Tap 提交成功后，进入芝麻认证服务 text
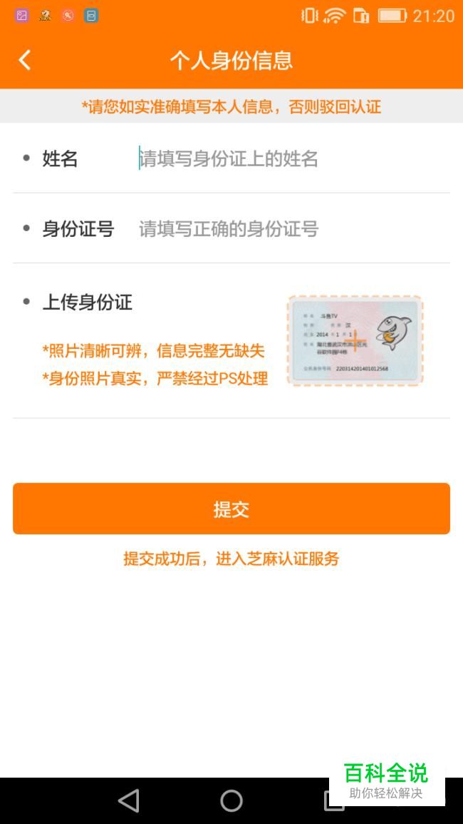The image size is (463, 824). pyautogui.click(x=231, y=559)
